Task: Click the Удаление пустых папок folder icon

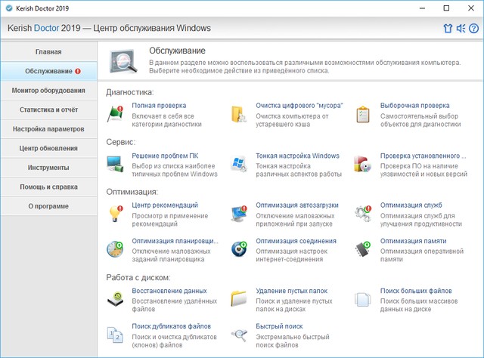Action: point(240,299)
